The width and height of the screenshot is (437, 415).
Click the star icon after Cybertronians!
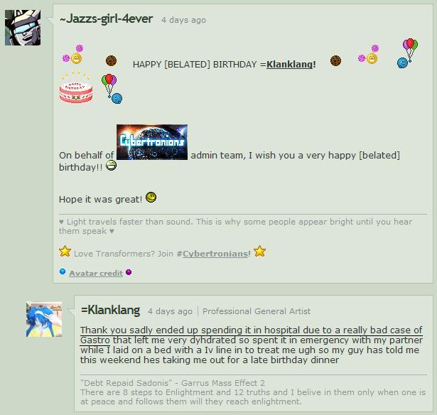point(259,251)
